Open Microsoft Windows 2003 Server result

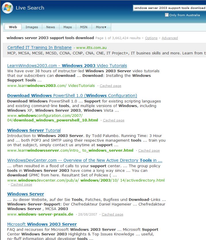(x=42, y=224)
